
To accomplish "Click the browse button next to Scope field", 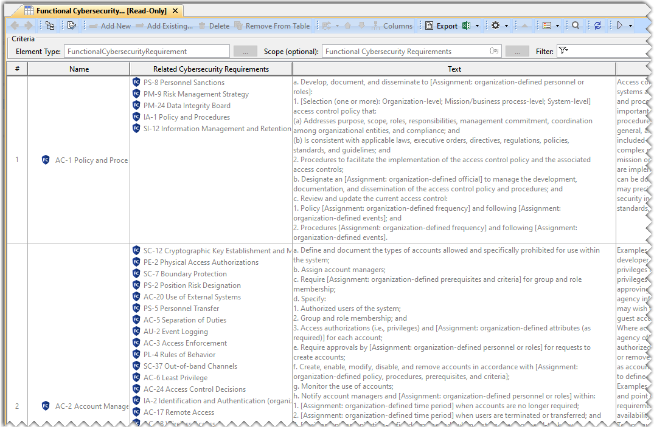I will click(517, 52).
